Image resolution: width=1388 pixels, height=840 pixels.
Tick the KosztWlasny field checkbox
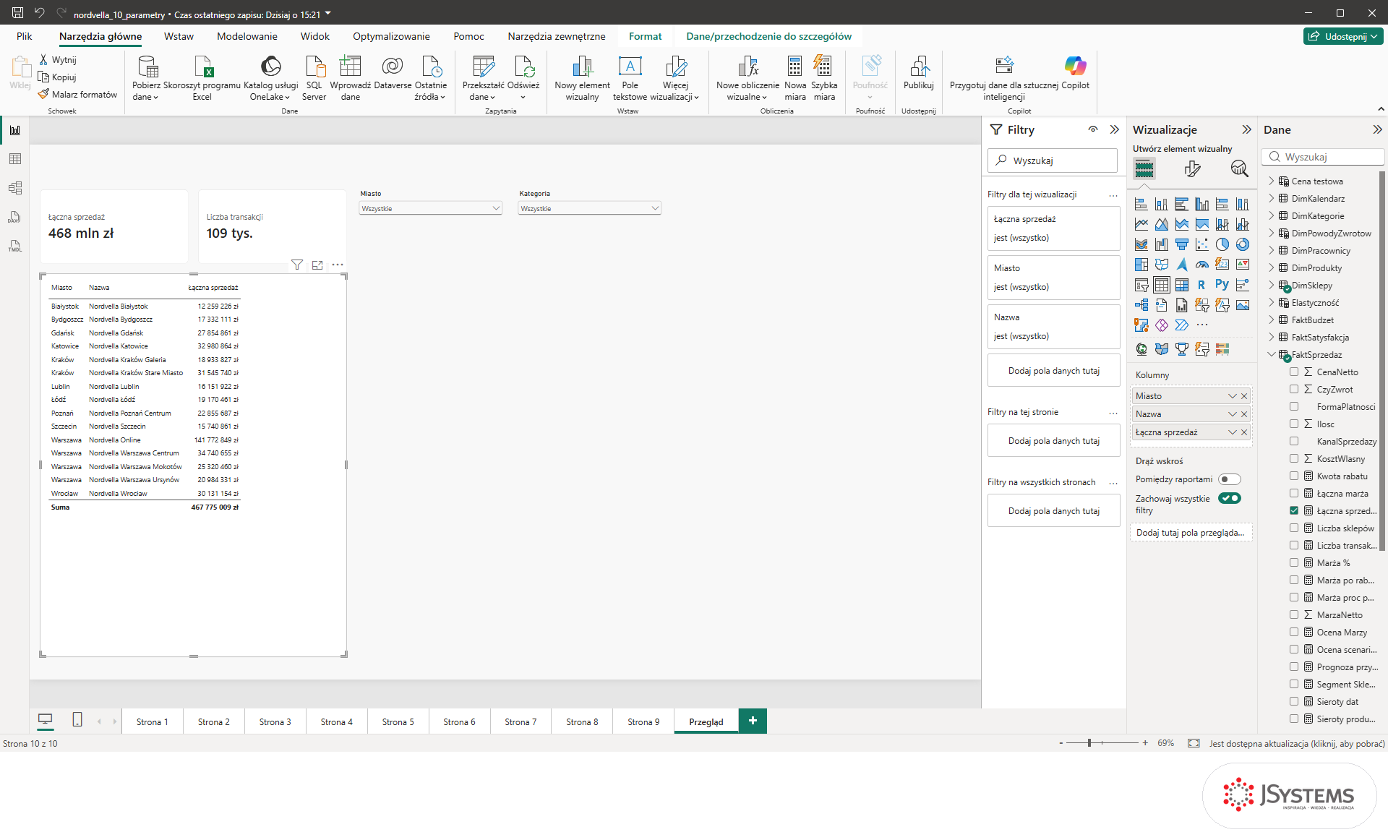click(x=1294, y=458)
